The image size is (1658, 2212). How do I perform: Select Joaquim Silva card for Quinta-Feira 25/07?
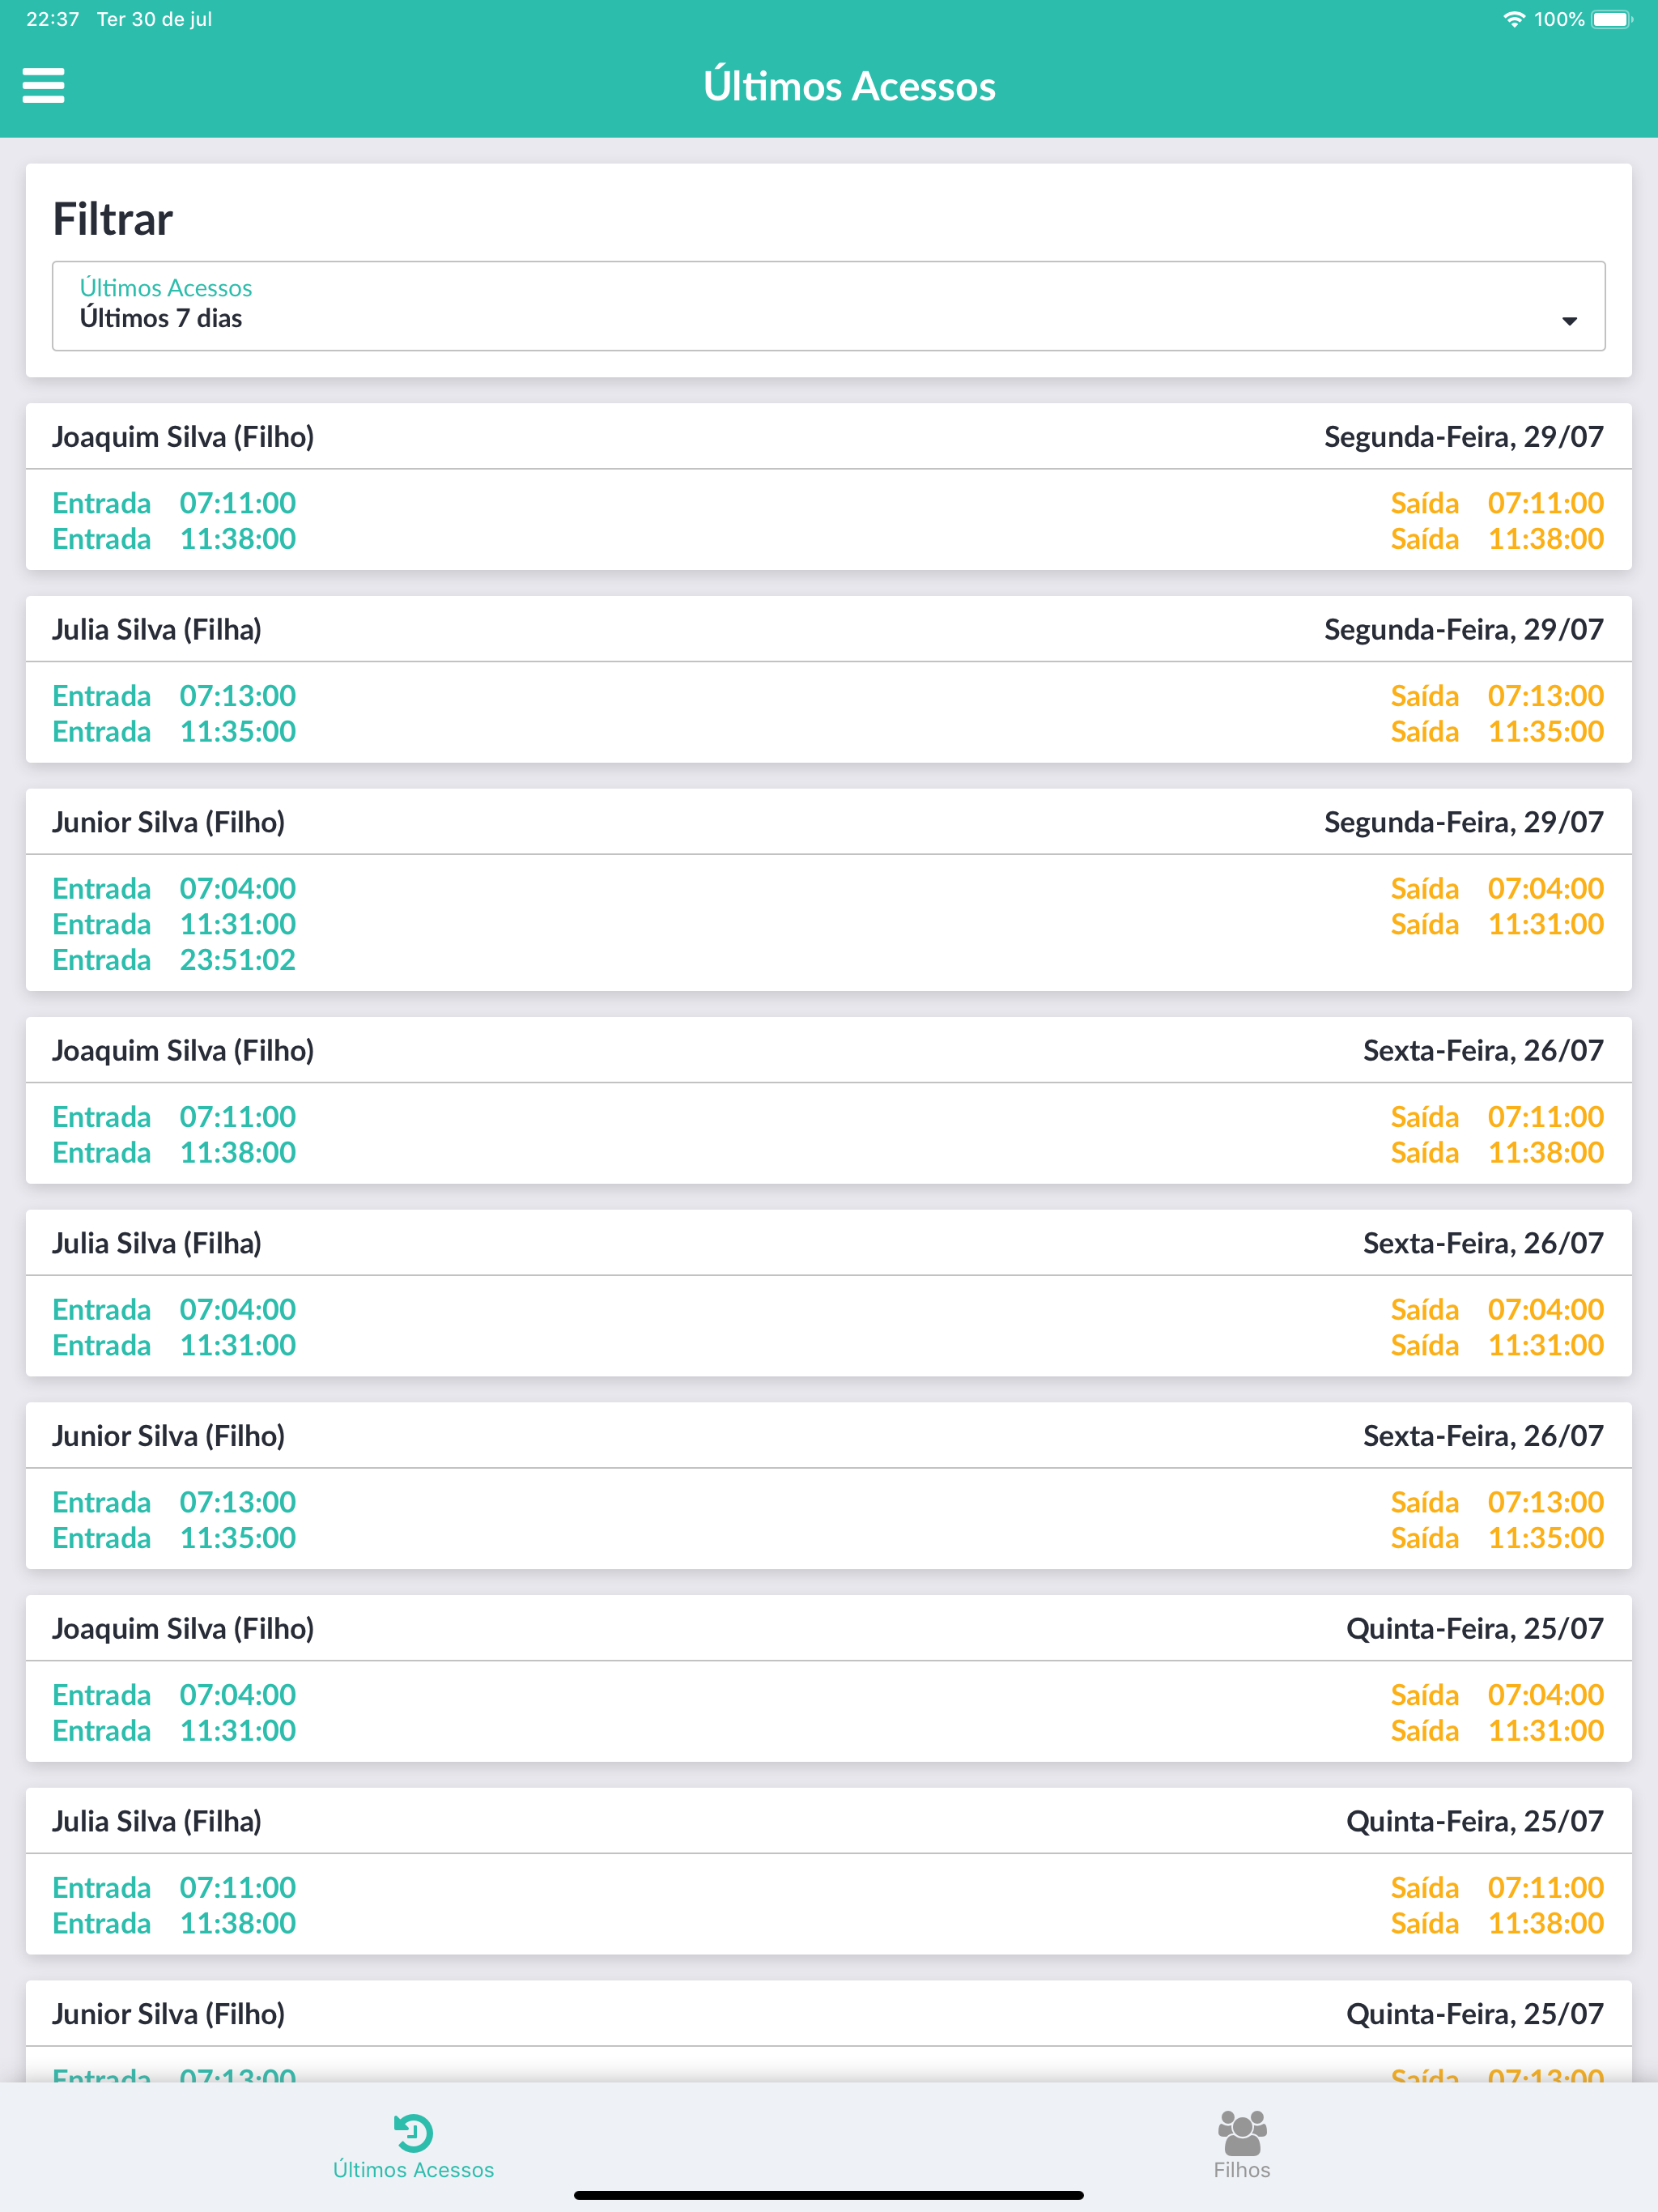point(829,1679)
